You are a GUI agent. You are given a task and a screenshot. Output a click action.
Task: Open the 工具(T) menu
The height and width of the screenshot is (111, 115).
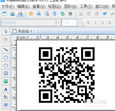(x=86, y=7)
